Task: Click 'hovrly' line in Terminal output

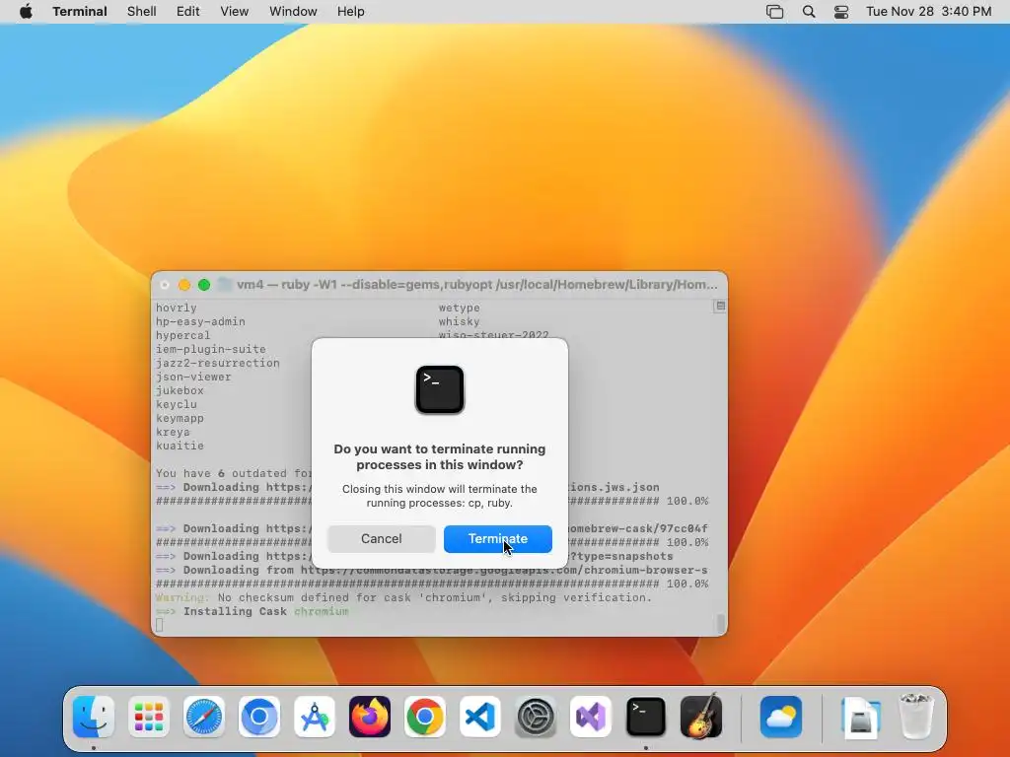Action: pos(177,308)
